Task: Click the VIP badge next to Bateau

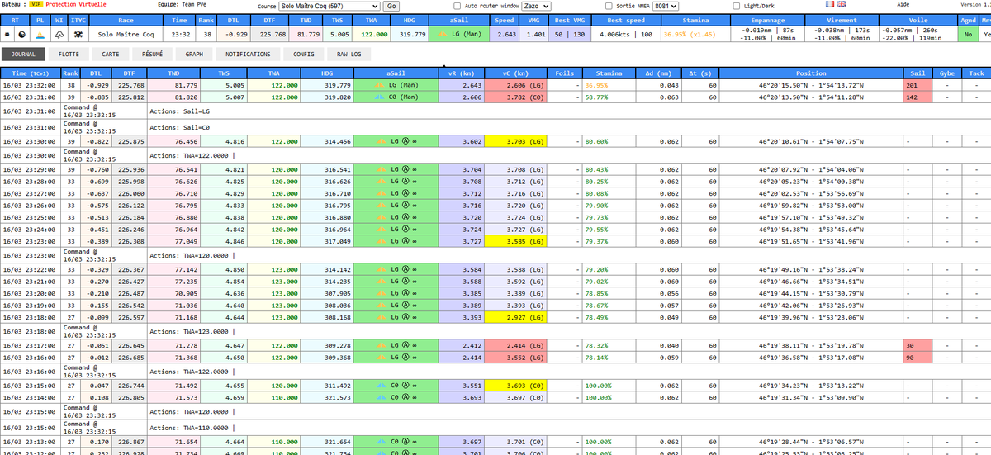Action: tap(37, 5)
